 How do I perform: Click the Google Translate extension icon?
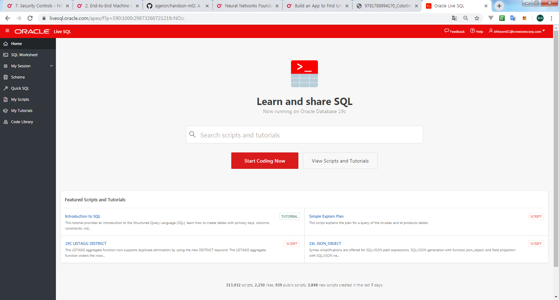point(513,18)
